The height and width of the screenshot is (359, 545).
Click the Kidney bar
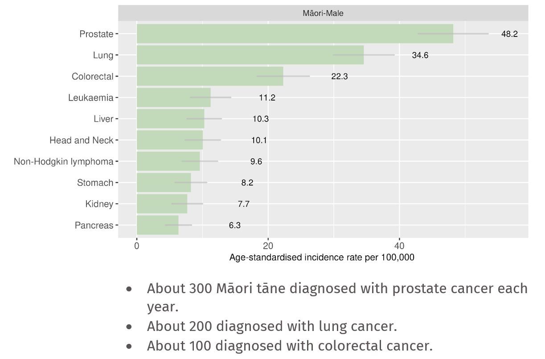click(162, 204)
